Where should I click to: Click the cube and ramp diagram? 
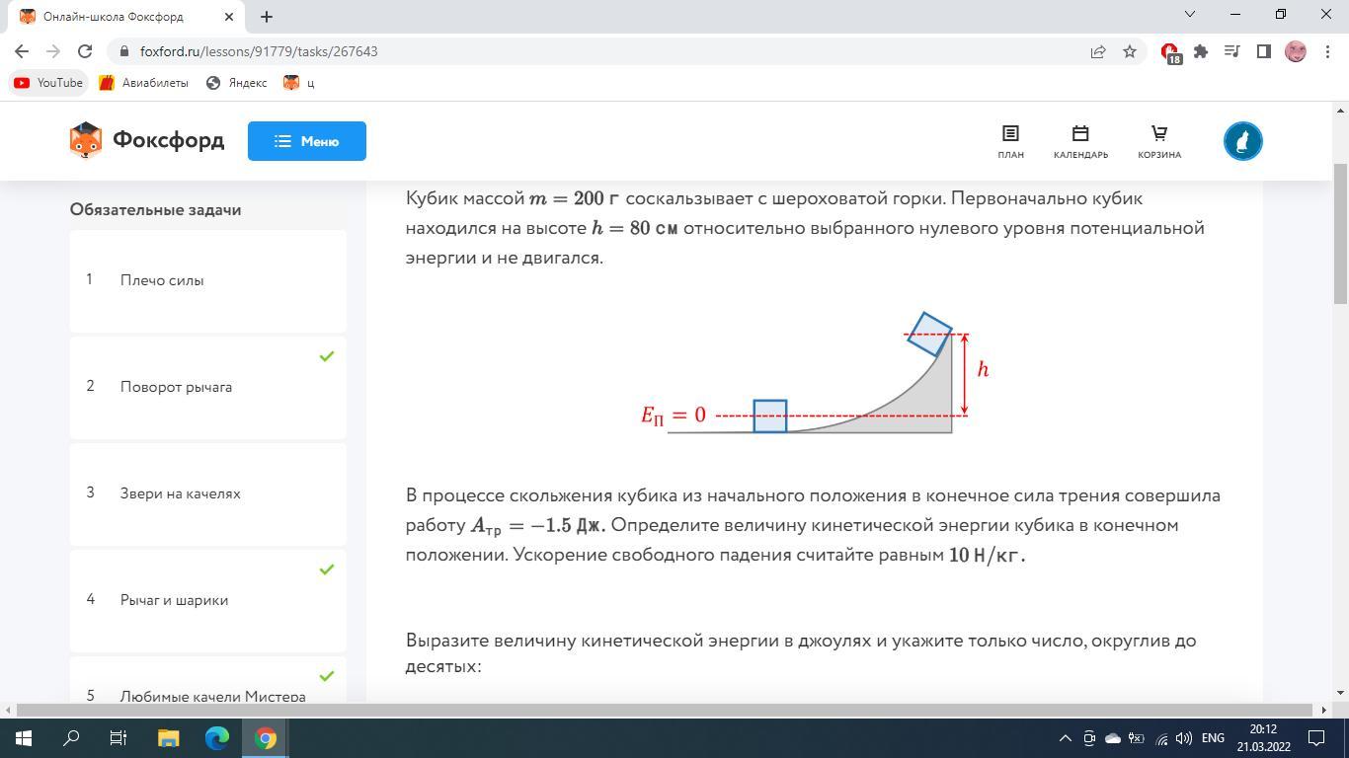tap(816, 373)
